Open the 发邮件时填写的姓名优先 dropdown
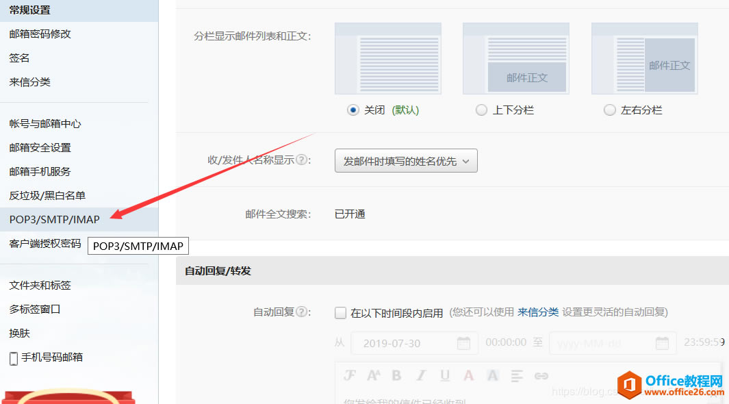The width and height of the screenshot is (729, 404). pyautogui.click(x=406, y=161)
